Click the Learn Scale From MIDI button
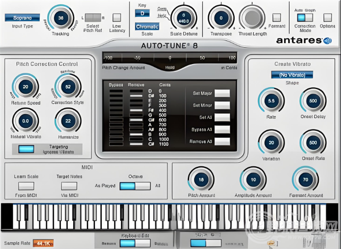The width and height of the screenshot is (341, 249). pos(26,186)
